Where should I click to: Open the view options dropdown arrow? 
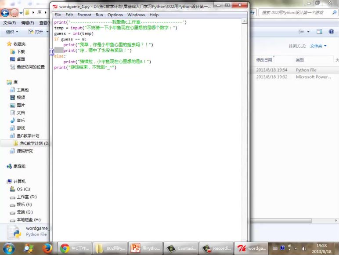tap(308, 32)
